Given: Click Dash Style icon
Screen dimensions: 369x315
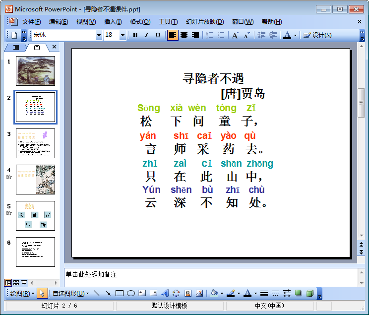Looking at the screenshot, I should coord(275,293).
